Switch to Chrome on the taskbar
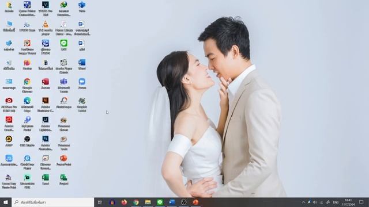The width and height of the screenshot is (369, 207). tap(136, 202)
